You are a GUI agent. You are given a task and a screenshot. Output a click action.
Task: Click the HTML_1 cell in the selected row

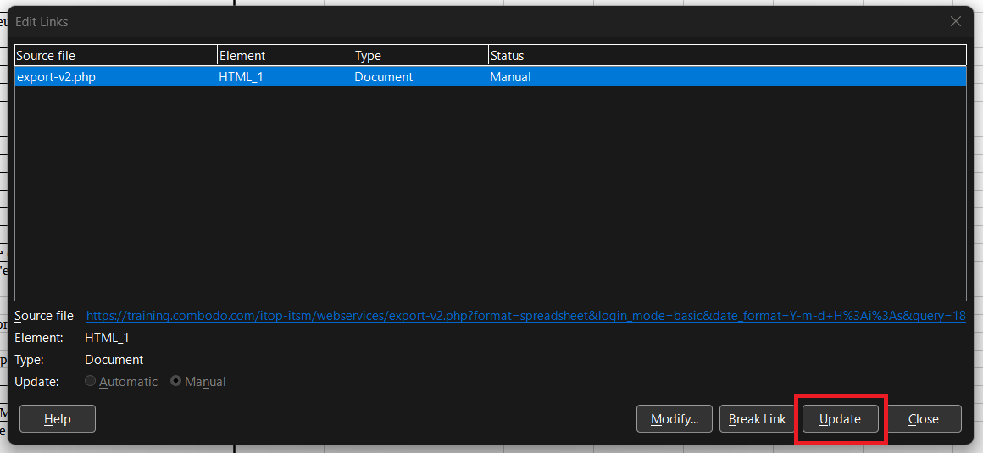244,77
